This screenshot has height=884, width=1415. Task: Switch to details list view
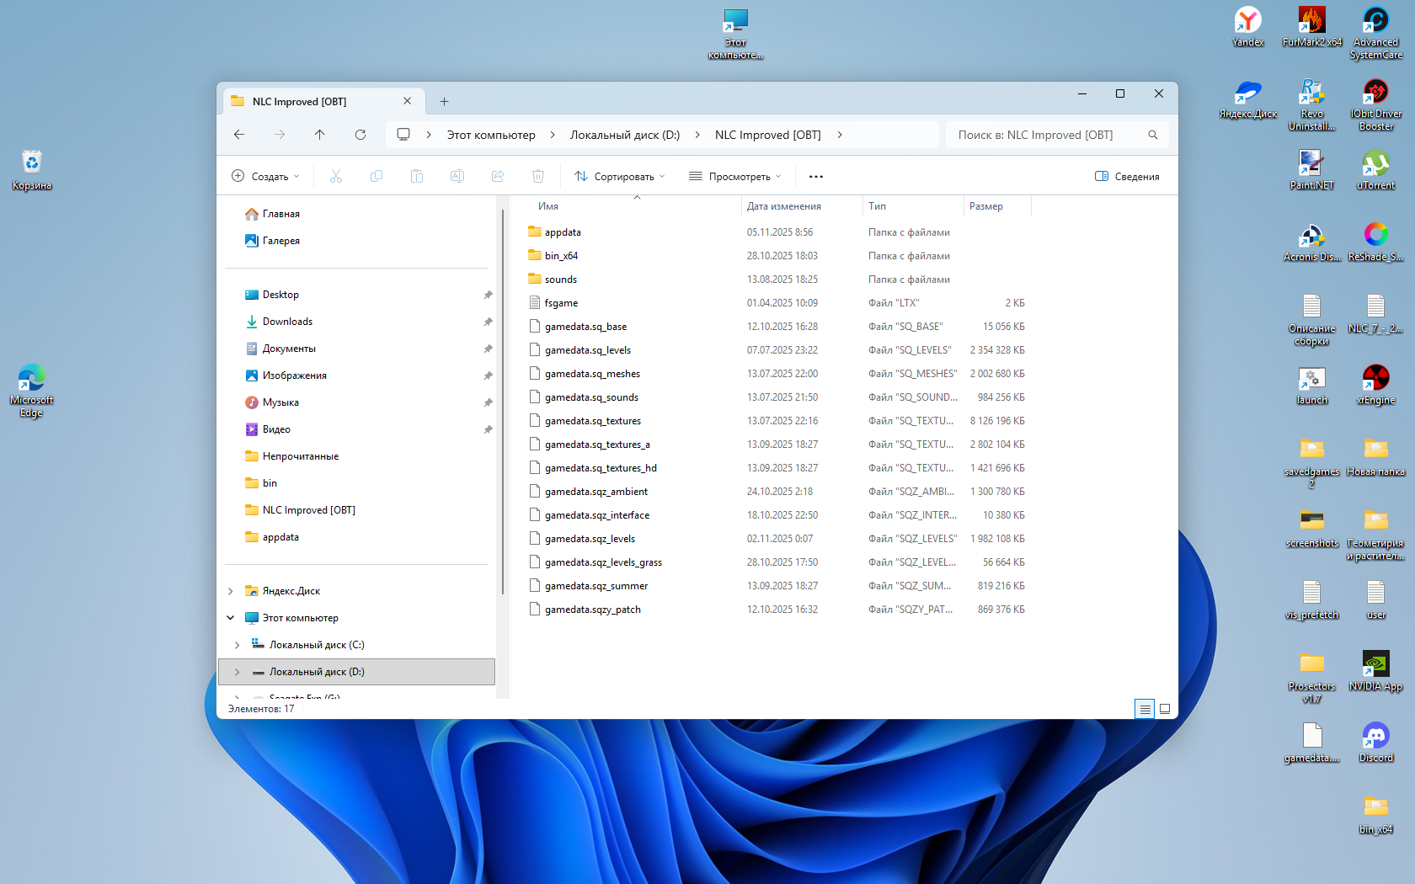pyautogui.click(x=1144, y=709)
